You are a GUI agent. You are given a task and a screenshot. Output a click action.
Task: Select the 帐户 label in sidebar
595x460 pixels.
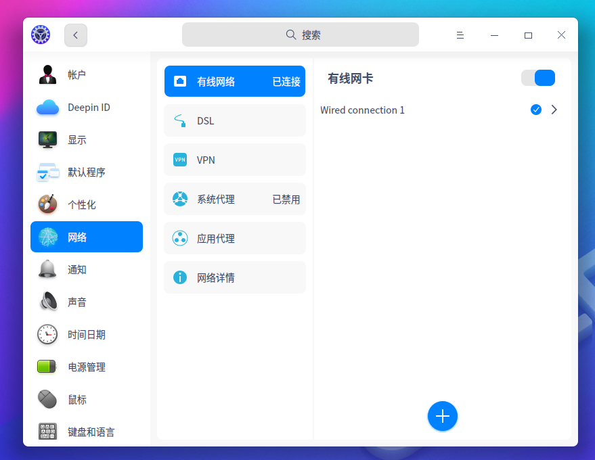(76, 75)
